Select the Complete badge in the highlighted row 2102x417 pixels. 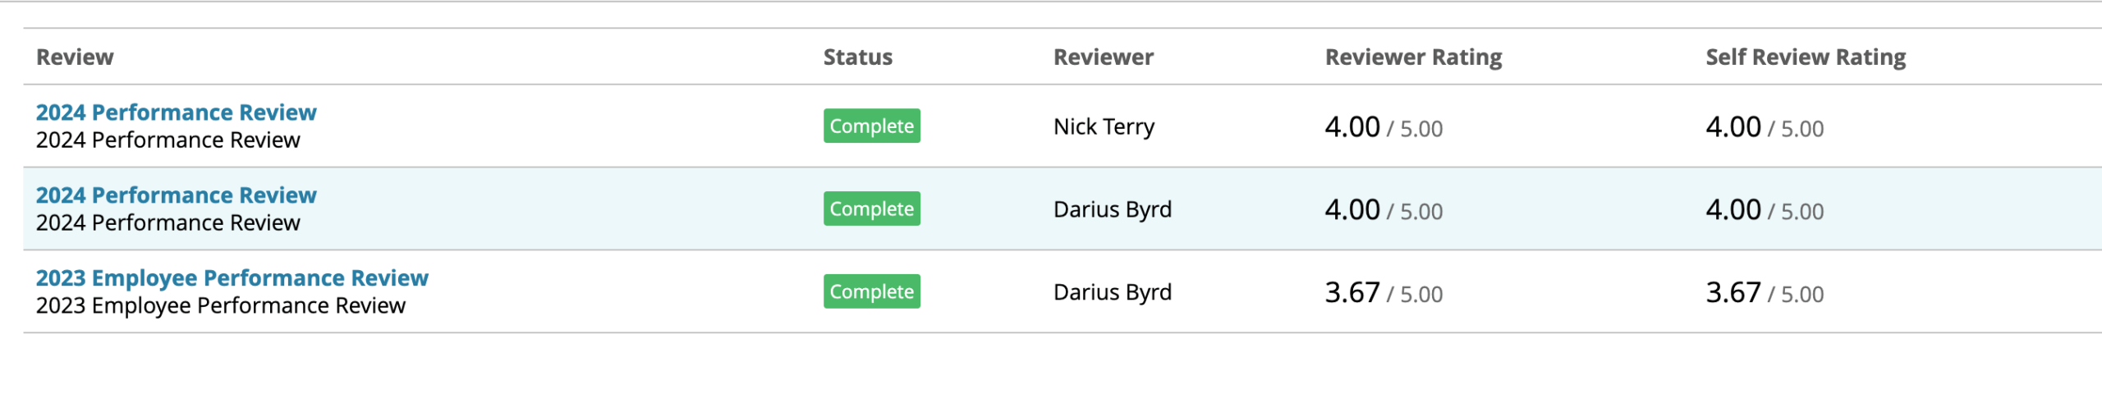click(x=871, y=209)
